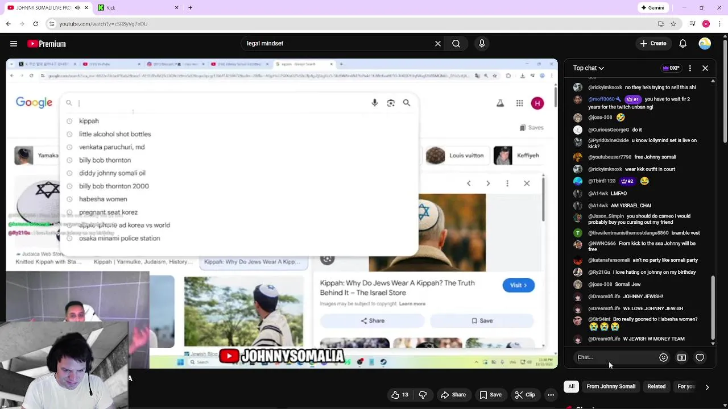Create a Clip of the video
The width and height of the screenshot is (728, 409).
click(525, 395)
